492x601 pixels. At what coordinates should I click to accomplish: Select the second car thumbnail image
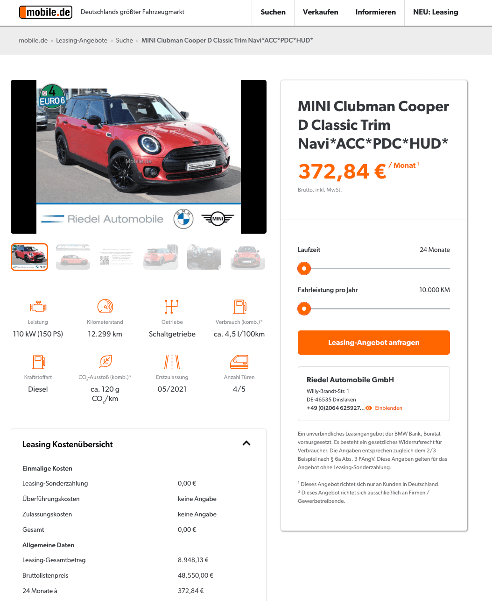(x=73, y=257)
